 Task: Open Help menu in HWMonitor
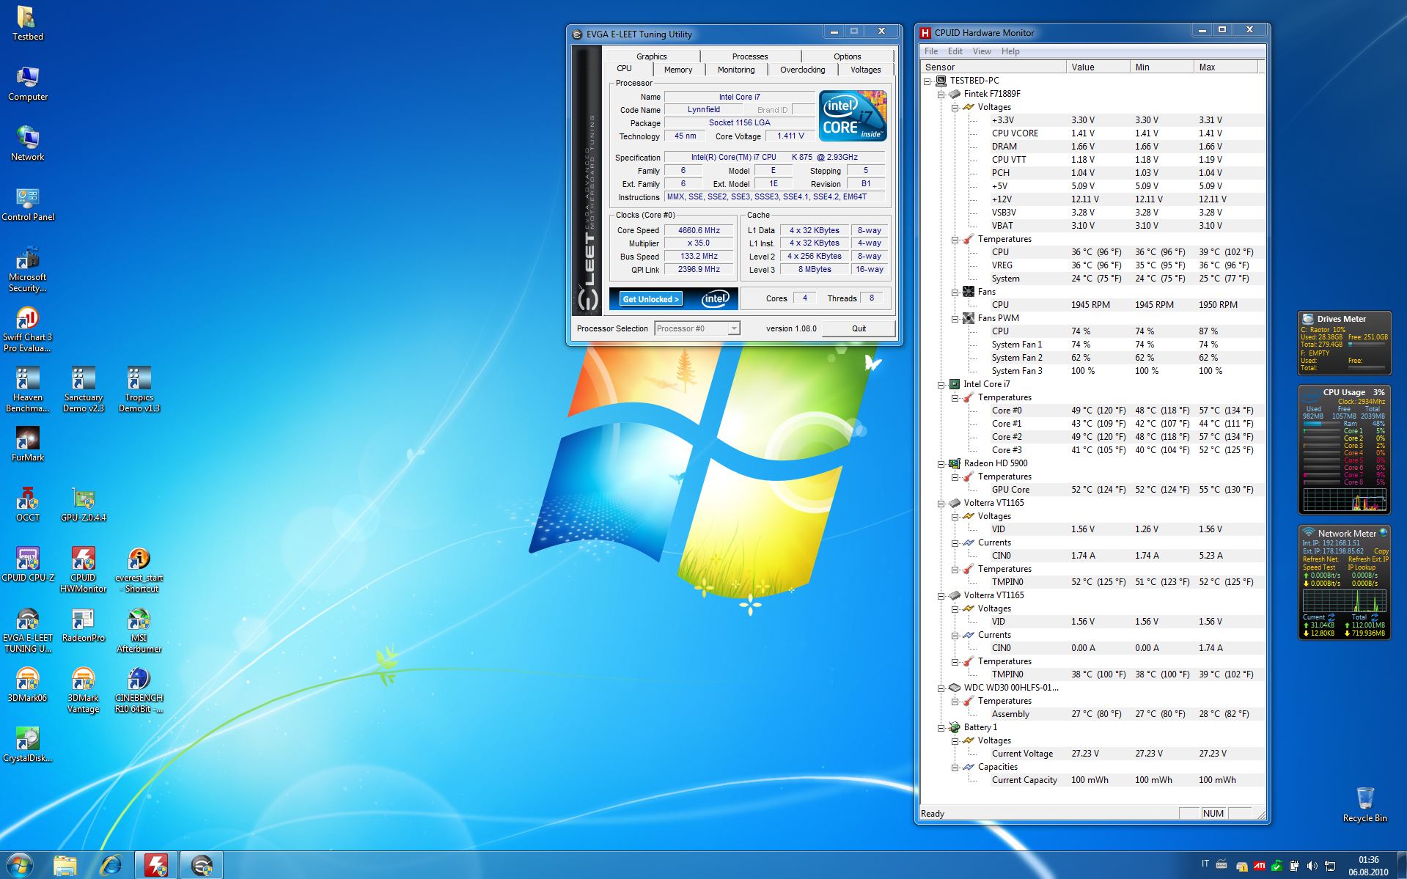point(1010,51)
